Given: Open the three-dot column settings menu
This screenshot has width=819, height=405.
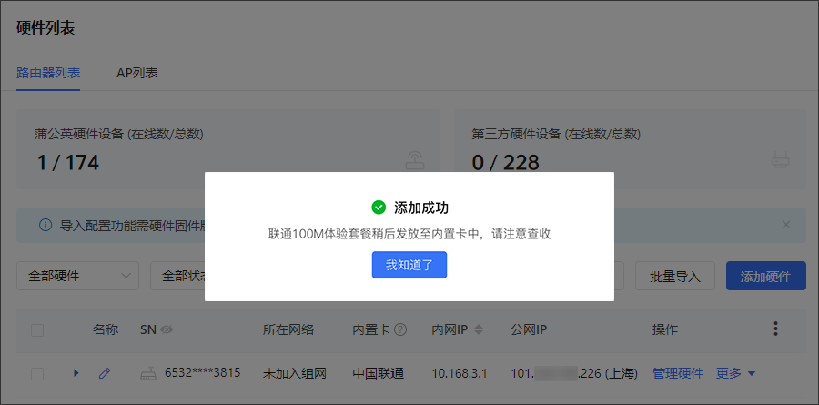Looking at the screenshot, I should pos(775,329).
